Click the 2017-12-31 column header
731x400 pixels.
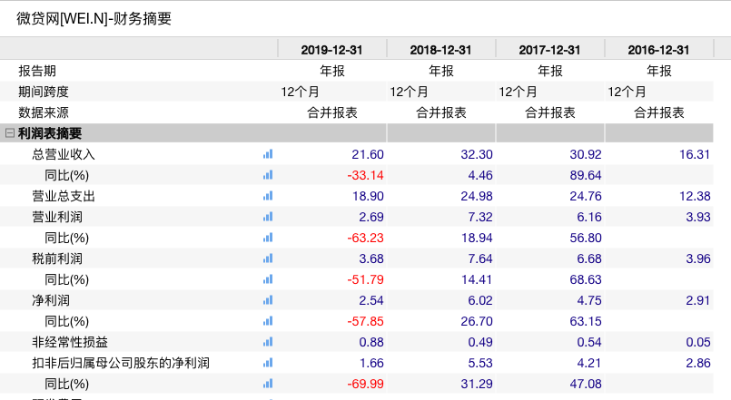point(549,50)
